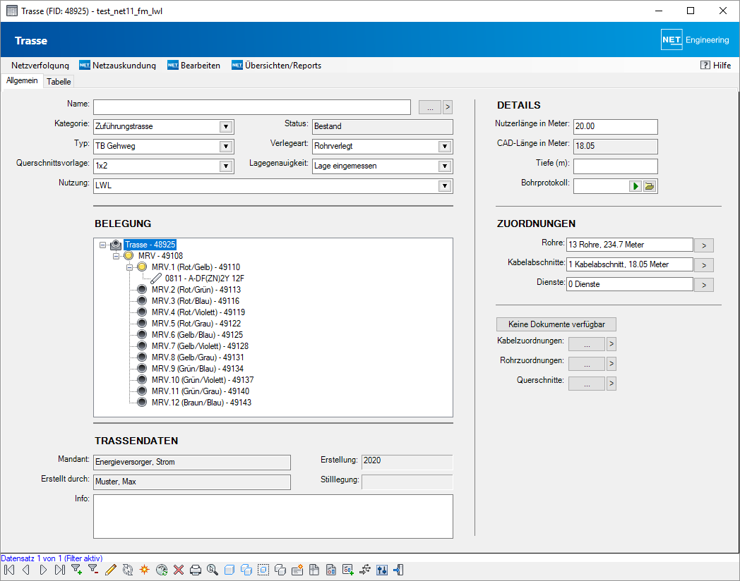This screenshot has height=581, width=740.
Task: Click the pencil edit icon
Action: coord(110,570)
